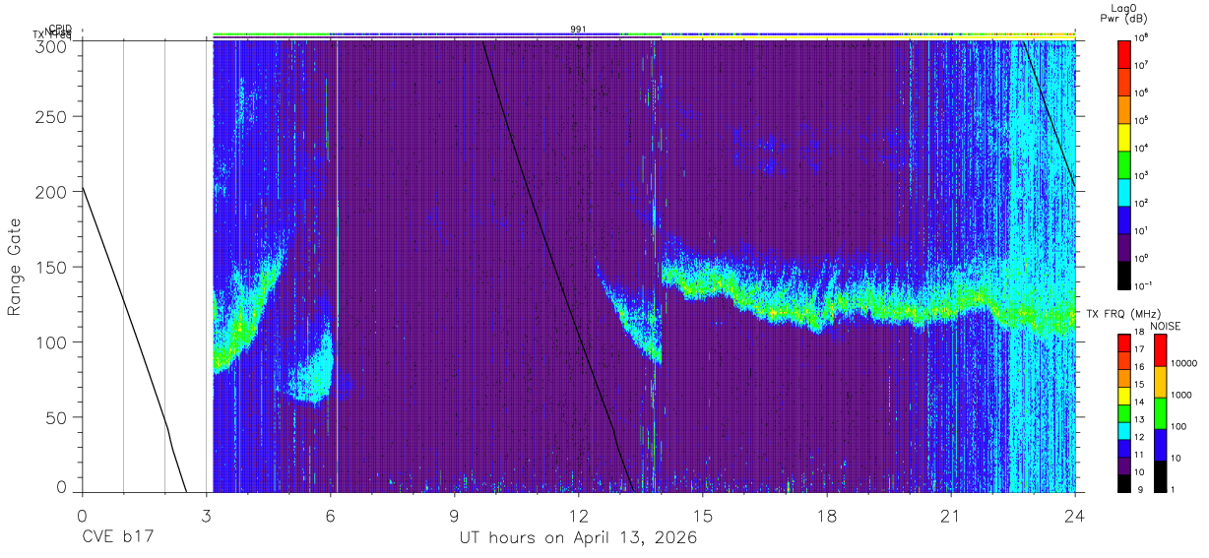The width and height of the screenshot is (1209, 558).
Task: Click the green segment of the TX FRQ colorbar
Action: tap(1124, 413)
